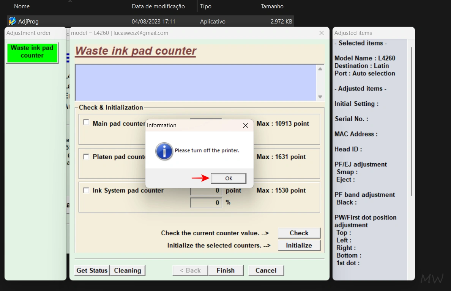Viewport: 451px width, 291px height.
Task: Select the green Waste ink pad counter item
Action: (32, 52)
